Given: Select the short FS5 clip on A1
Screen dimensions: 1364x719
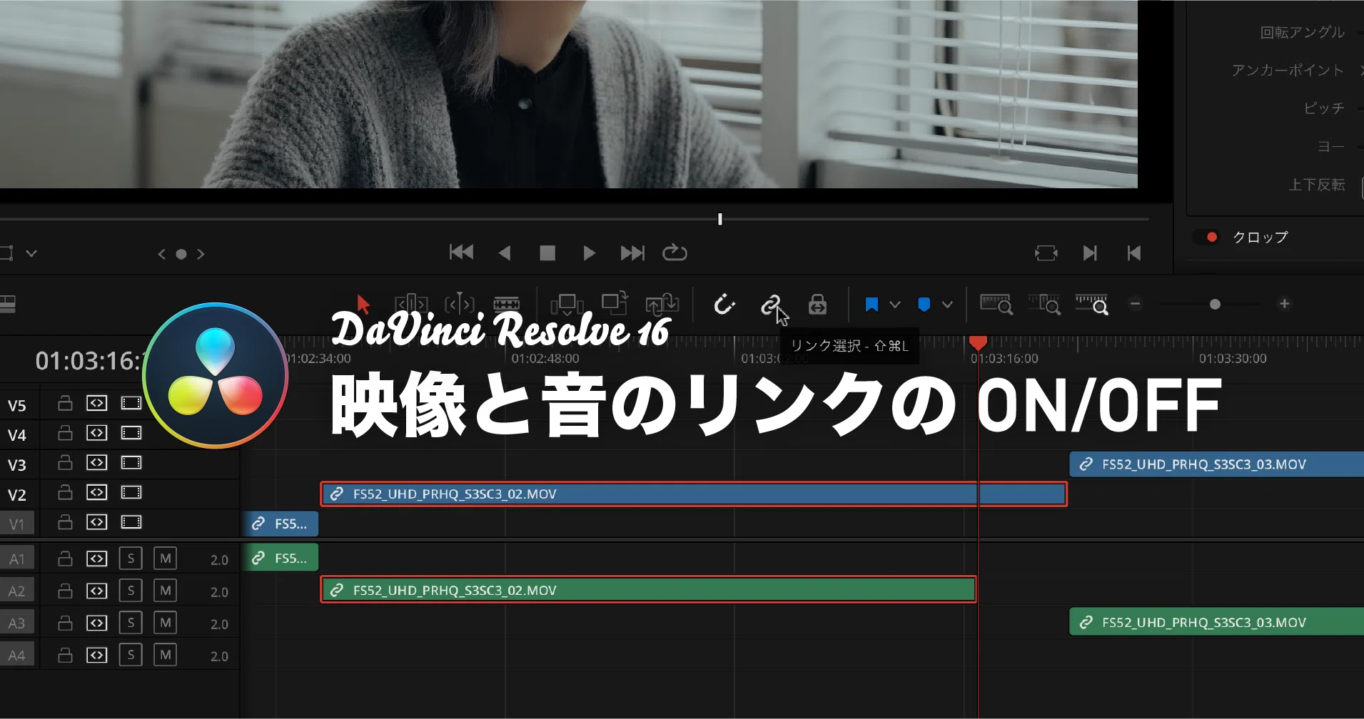Looking at the screenshot, I should pyautogui.click(x=281, y=558).
